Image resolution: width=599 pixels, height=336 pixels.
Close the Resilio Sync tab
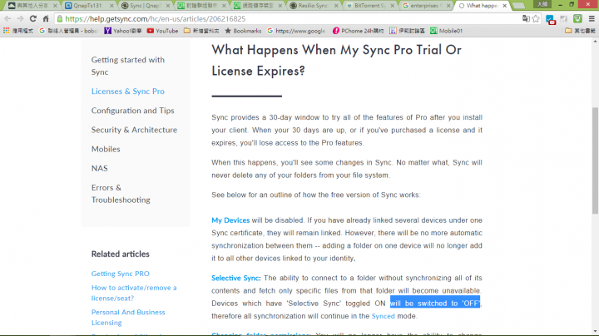[x=337, y=6]
